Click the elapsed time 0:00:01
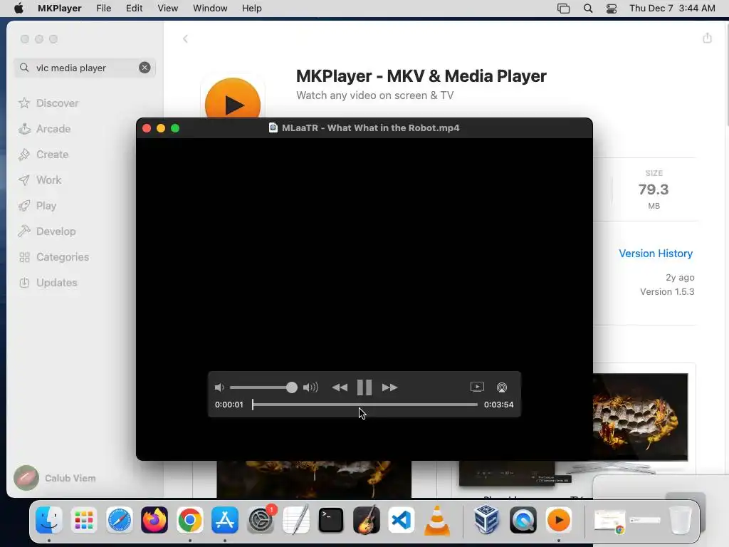Viewport: 729px width, 547px height. [229, 405]
